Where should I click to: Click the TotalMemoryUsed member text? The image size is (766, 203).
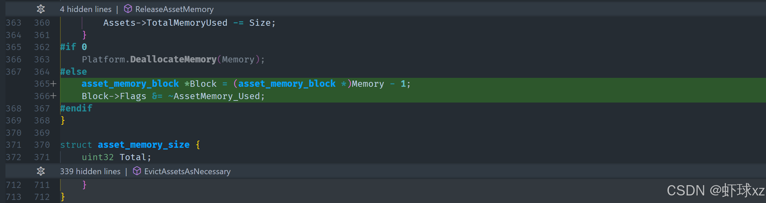(187, 23)
